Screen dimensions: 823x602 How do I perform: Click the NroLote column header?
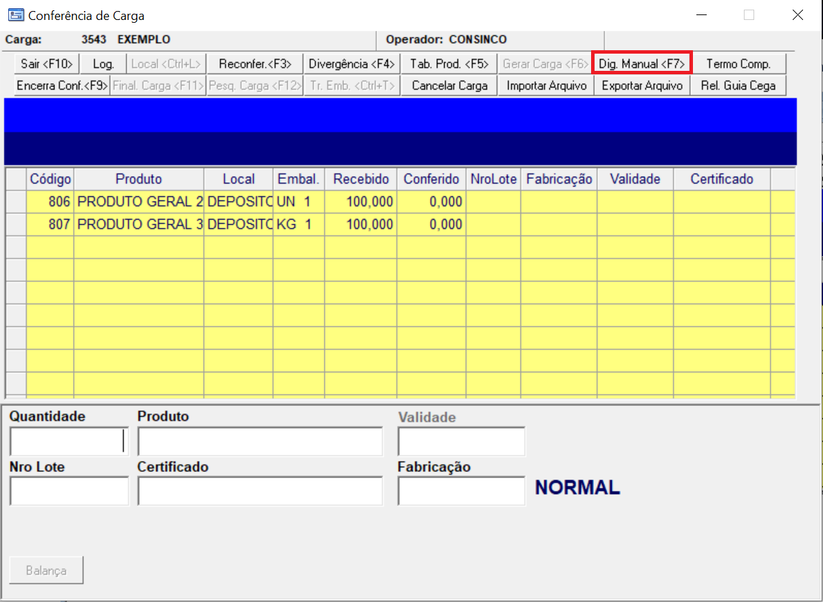(493, 179)
